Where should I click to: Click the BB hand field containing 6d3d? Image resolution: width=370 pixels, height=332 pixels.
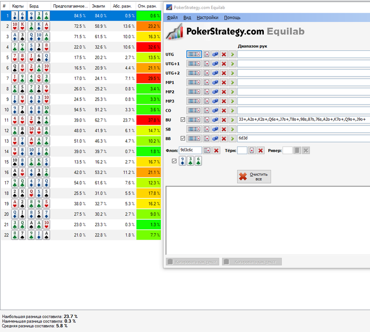pyautogui.click(x=303, y=139)
